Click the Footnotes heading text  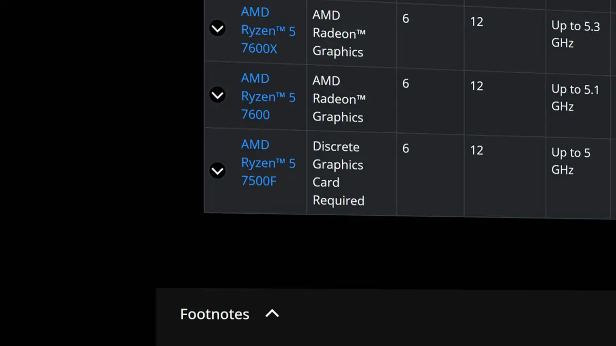pos(215,314)
